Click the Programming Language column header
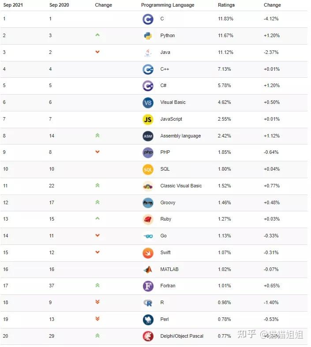Screen dimensions: 311x347 [168, 5]
